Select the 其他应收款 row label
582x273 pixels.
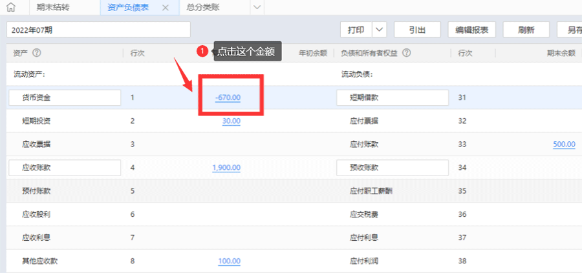[x=39, y=261]
